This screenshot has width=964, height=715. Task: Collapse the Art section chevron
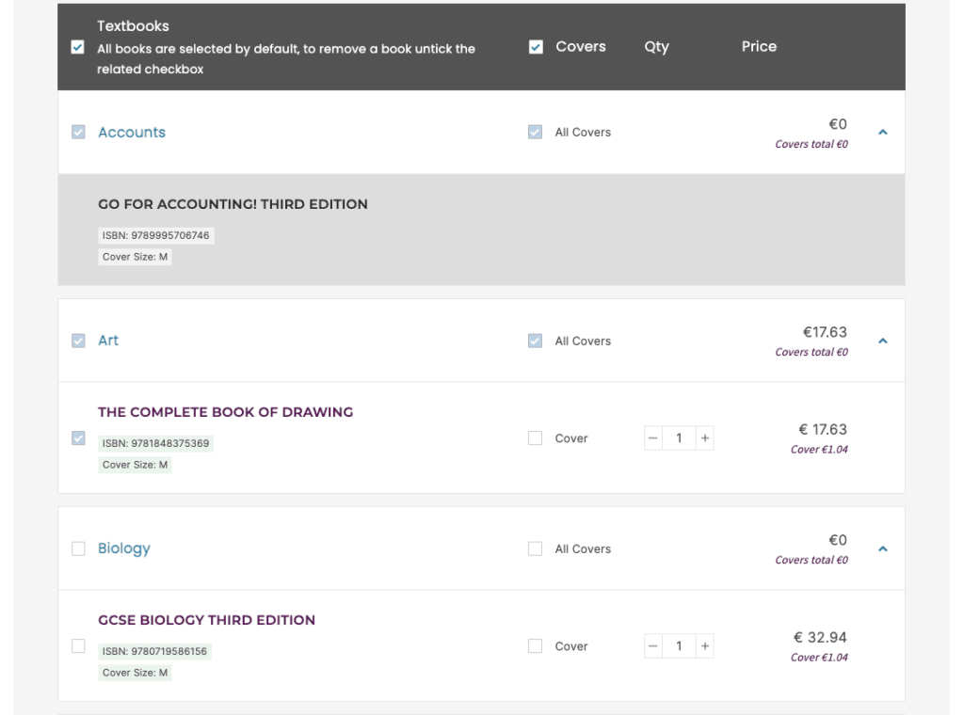(x=882, y=341)
